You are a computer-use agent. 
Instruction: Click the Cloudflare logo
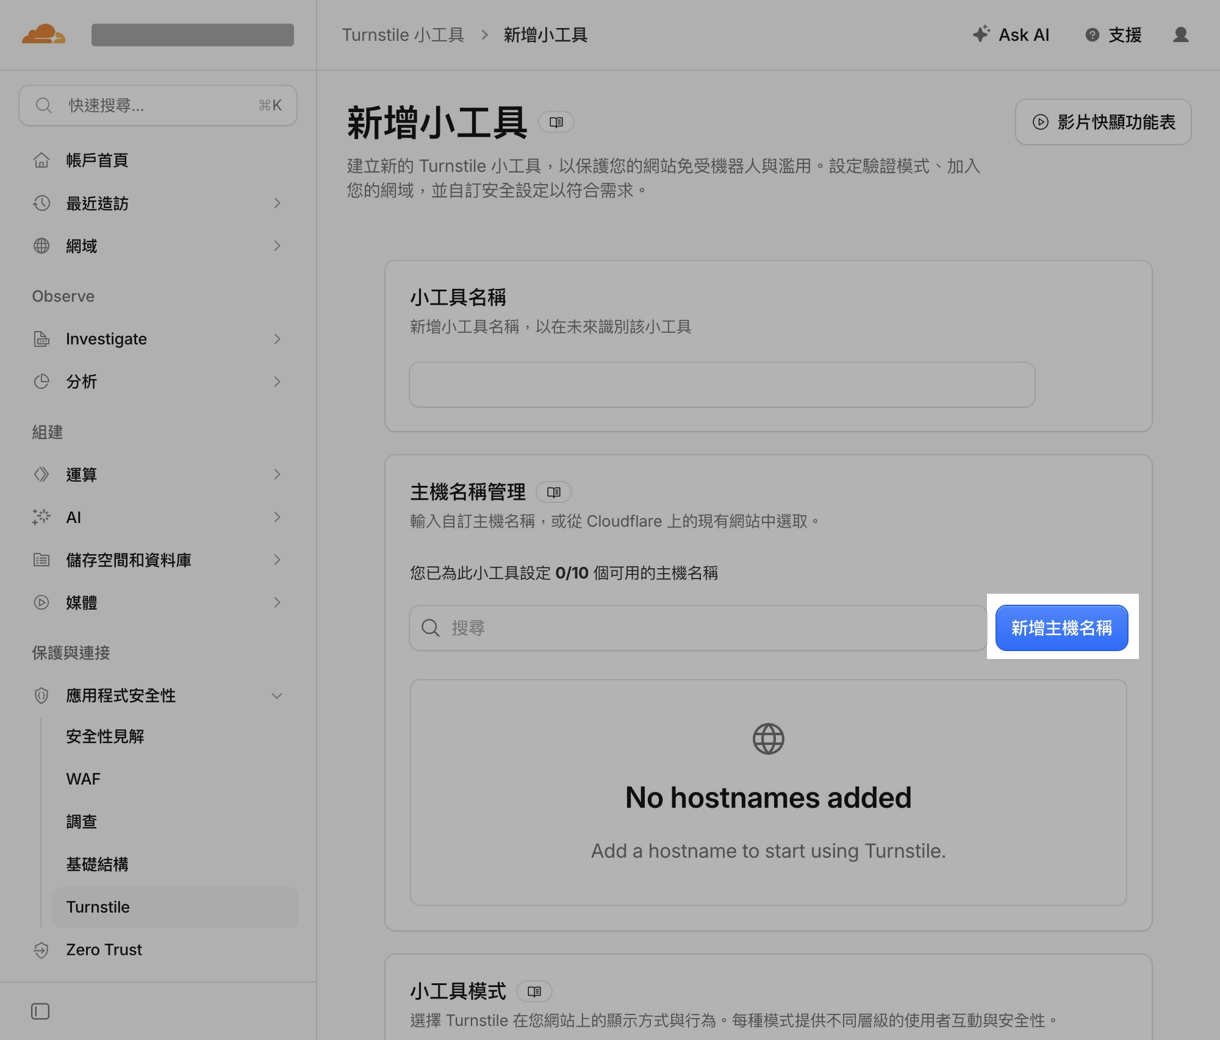click(x=43, y=35)
